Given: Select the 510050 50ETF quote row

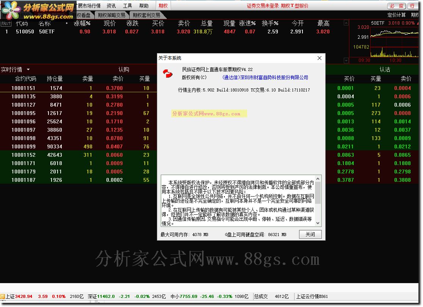Looking at the screenshot, I should coord(173,31).
